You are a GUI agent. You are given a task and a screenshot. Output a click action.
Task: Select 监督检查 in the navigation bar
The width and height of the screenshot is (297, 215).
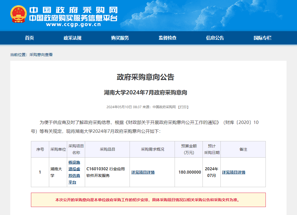click(x=167, y=38)
